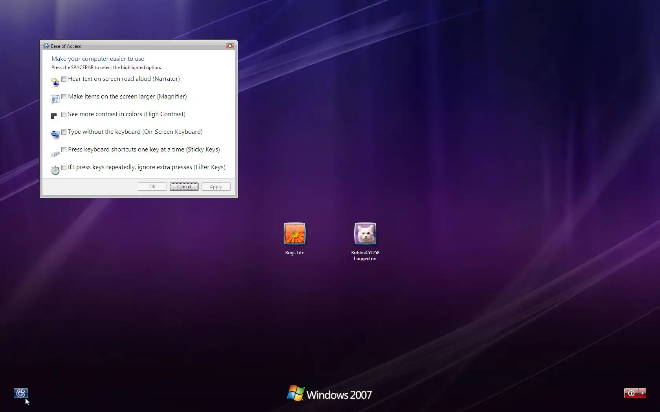Cancel the Ease of Access dialog
The width and height of the screenshot is (660, 412).
(x=184, y=187)
